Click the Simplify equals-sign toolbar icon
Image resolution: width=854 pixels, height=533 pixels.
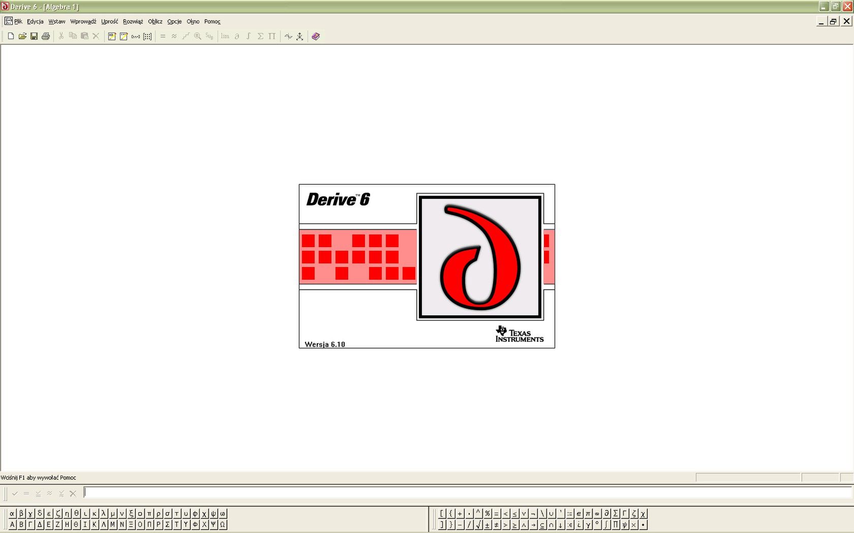click(163, 36)
